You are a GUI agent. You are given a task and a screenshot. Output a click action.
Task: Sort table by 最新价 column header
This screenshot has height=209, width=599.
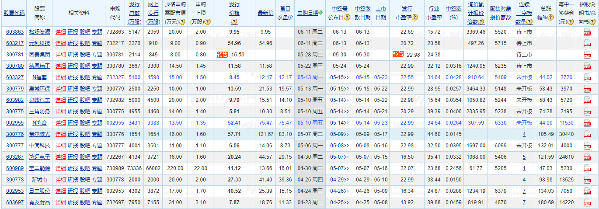click(x=265, y=13)
